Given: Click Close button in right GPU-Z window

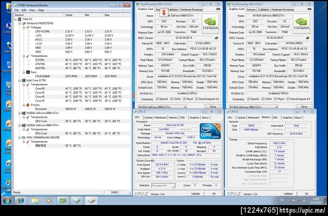Looking at the screenshot, I should pyautogui.click(x=304, y=107).
